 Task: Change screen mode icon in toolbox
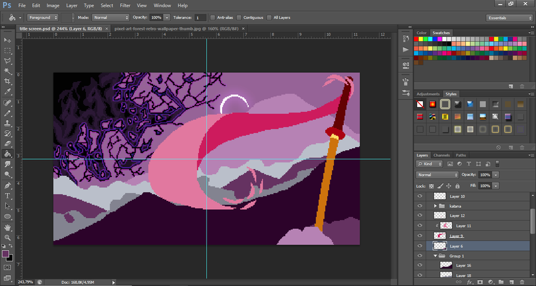[7, 278]
